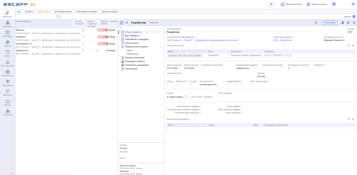Image resolution: width=357 pixels, height=175 pixels.
Task: Close the Разработчик vacancy card
Action: tap(354, 23)
